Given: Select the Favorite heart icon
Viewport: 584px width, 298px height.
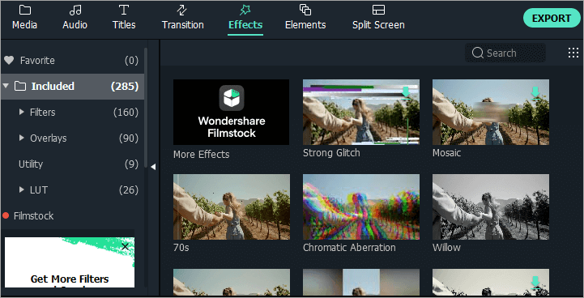Looking at the screenshot, I should point(9,60).
